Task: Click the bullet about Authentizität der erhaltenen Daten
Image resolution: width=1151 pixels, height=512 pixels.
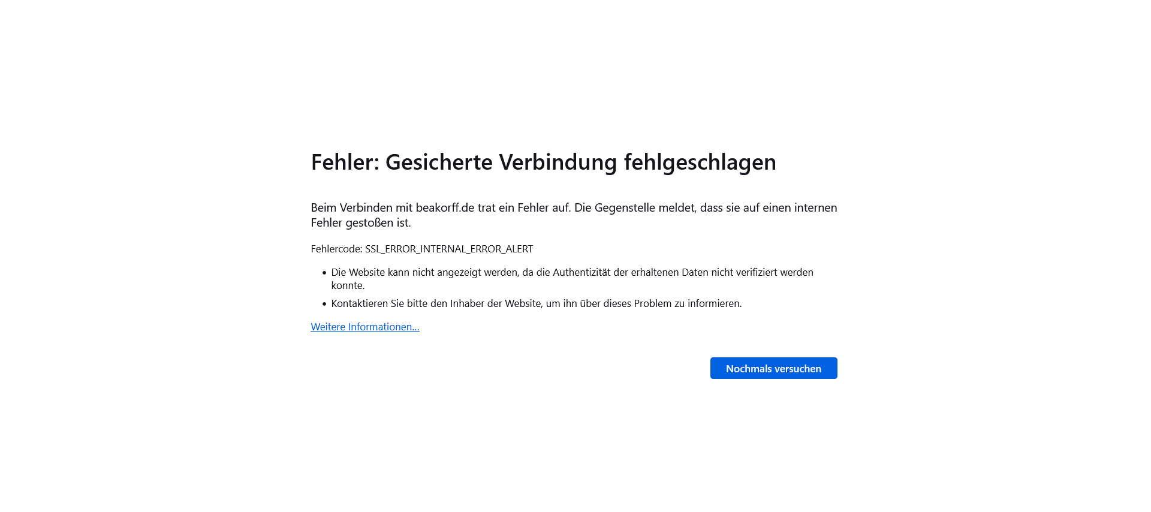Action: click(x=572, y=279)
